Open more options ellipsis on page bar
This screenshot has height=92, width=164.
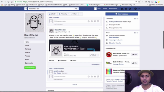click(80, 14)
